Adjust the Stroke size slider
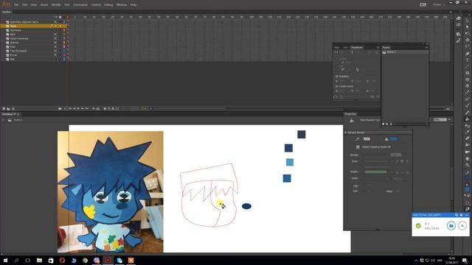 pos(376,155)
